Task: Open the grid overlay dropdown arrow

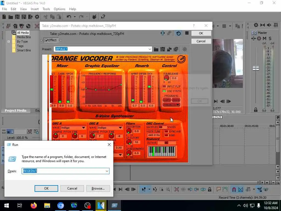Action: click(230, 26)
